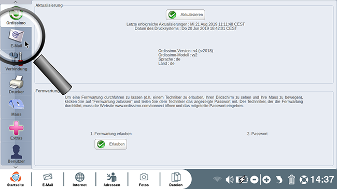
Task: Select the Maus settings icon
Action: pos(16,107)
